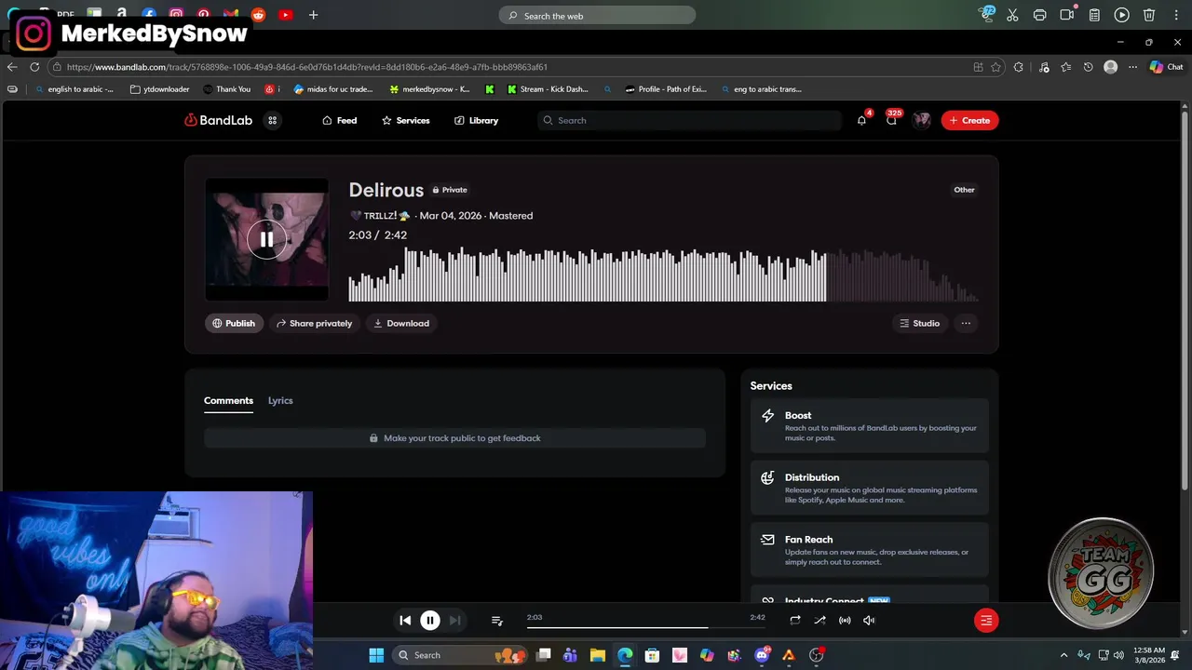Pause track on the cover art
Image resolution: width=1192 pixels, height=670 pixels.
click(x=266, y=239)
